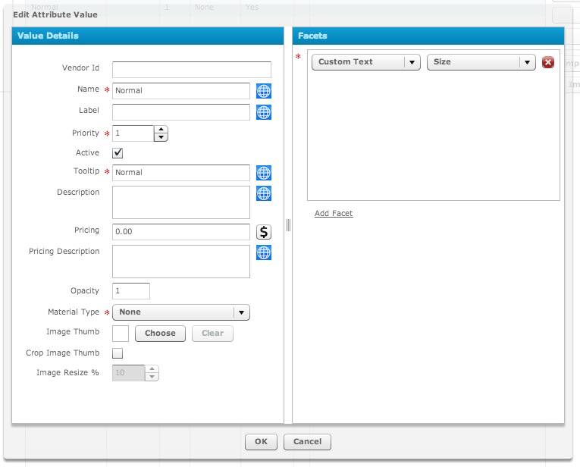Uncheck the Active checkbox
The height and width of the screenshot is (467, 580).
pos(118,152)
